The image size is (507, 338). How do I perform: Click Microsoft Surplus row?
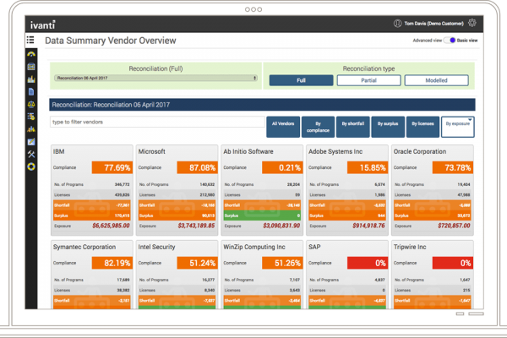pos(177,215)
